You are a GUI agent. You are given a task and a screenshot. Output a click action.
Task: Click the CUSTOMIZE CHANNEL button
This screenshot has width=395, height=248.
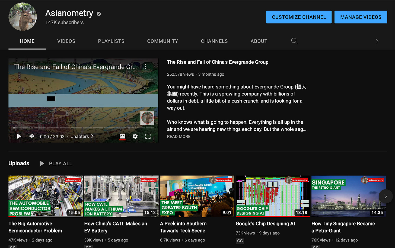pyautogui.click(x=299, y=17)
